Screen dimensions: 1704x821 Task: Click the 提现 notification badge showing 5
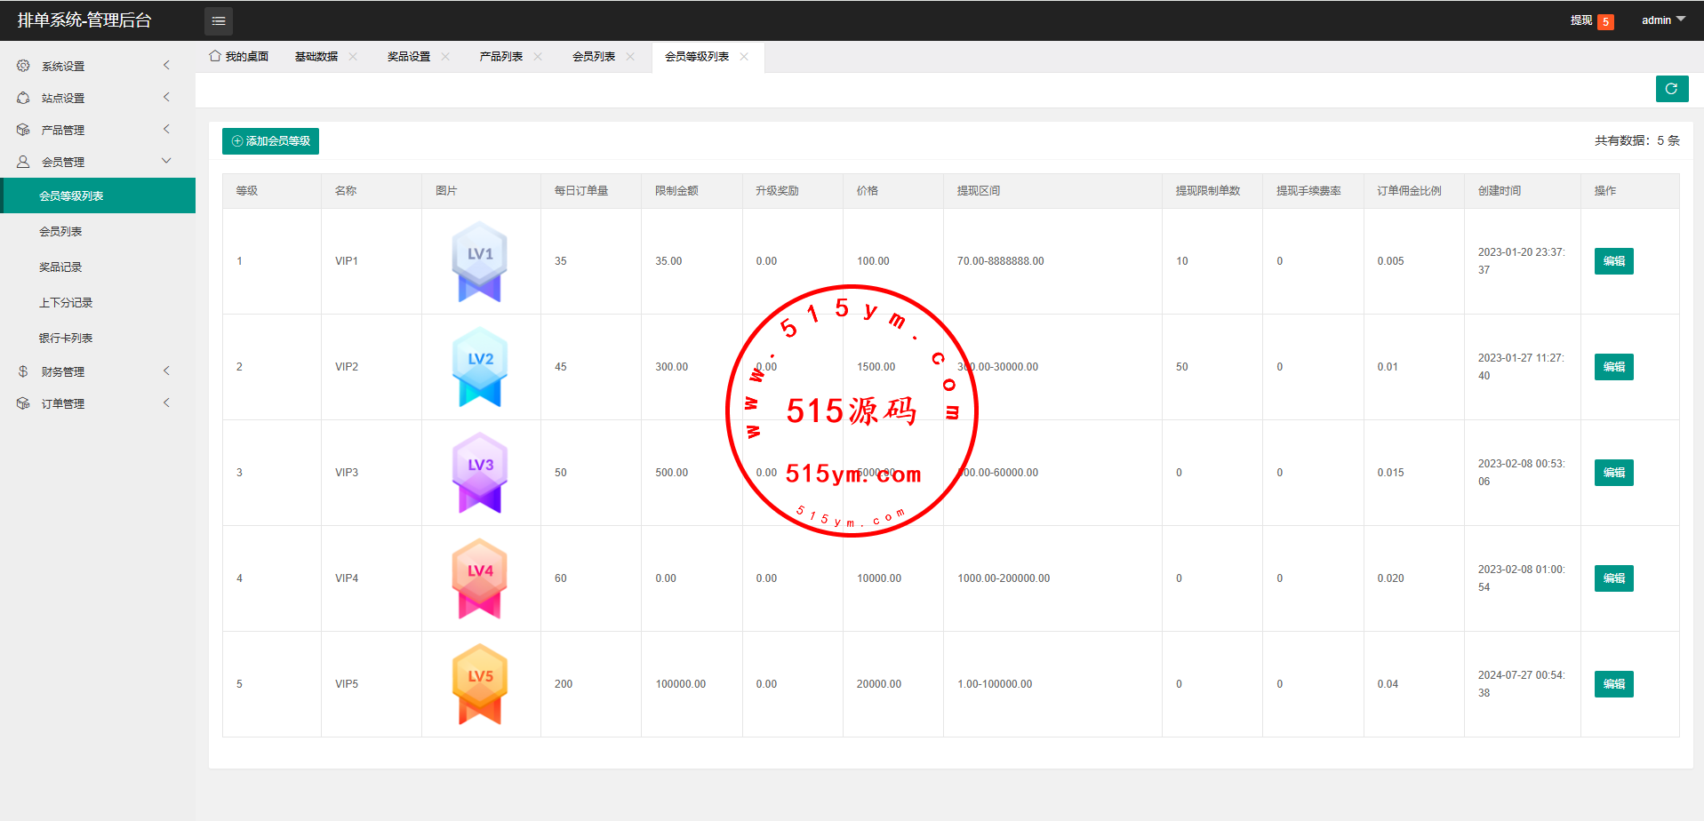pos(1605,21)
